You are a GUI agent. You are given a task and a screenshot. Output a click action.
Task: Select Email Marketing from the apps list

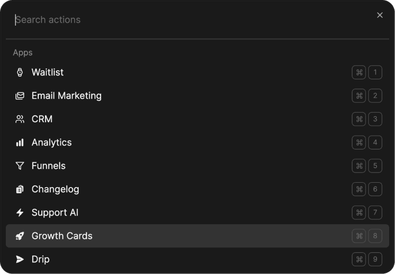[x=66, y=96]
